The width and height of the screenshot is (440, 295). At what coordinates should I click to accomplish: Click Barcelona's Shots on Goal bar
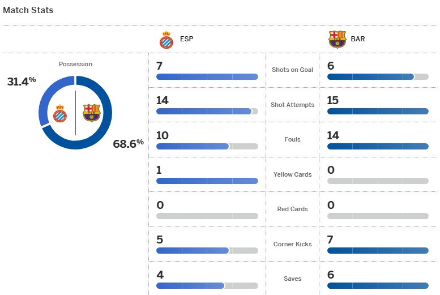(378, 76)
